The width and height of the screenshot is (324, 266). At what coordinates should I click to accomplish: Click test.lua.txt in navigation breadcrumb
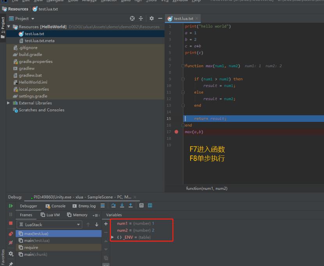(45, 9)
